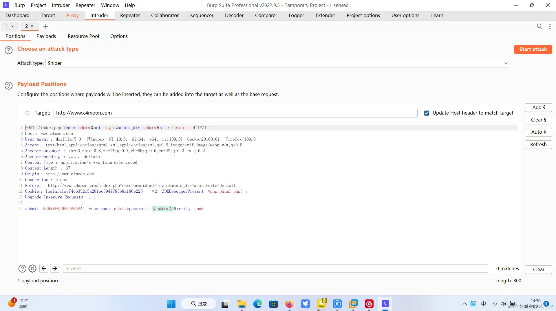
Task: Focus the Search field below request
Action: point(275,268)
